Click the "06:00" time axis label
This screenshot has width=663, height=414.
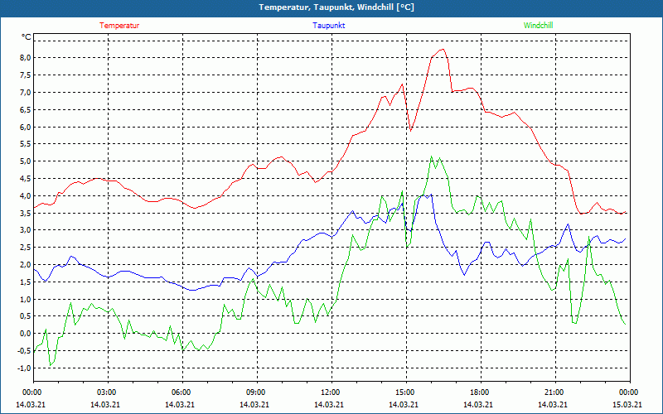point(181,392)
